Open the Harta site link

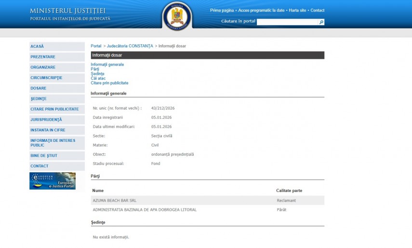pyautogui.click(x=297, y=10)
